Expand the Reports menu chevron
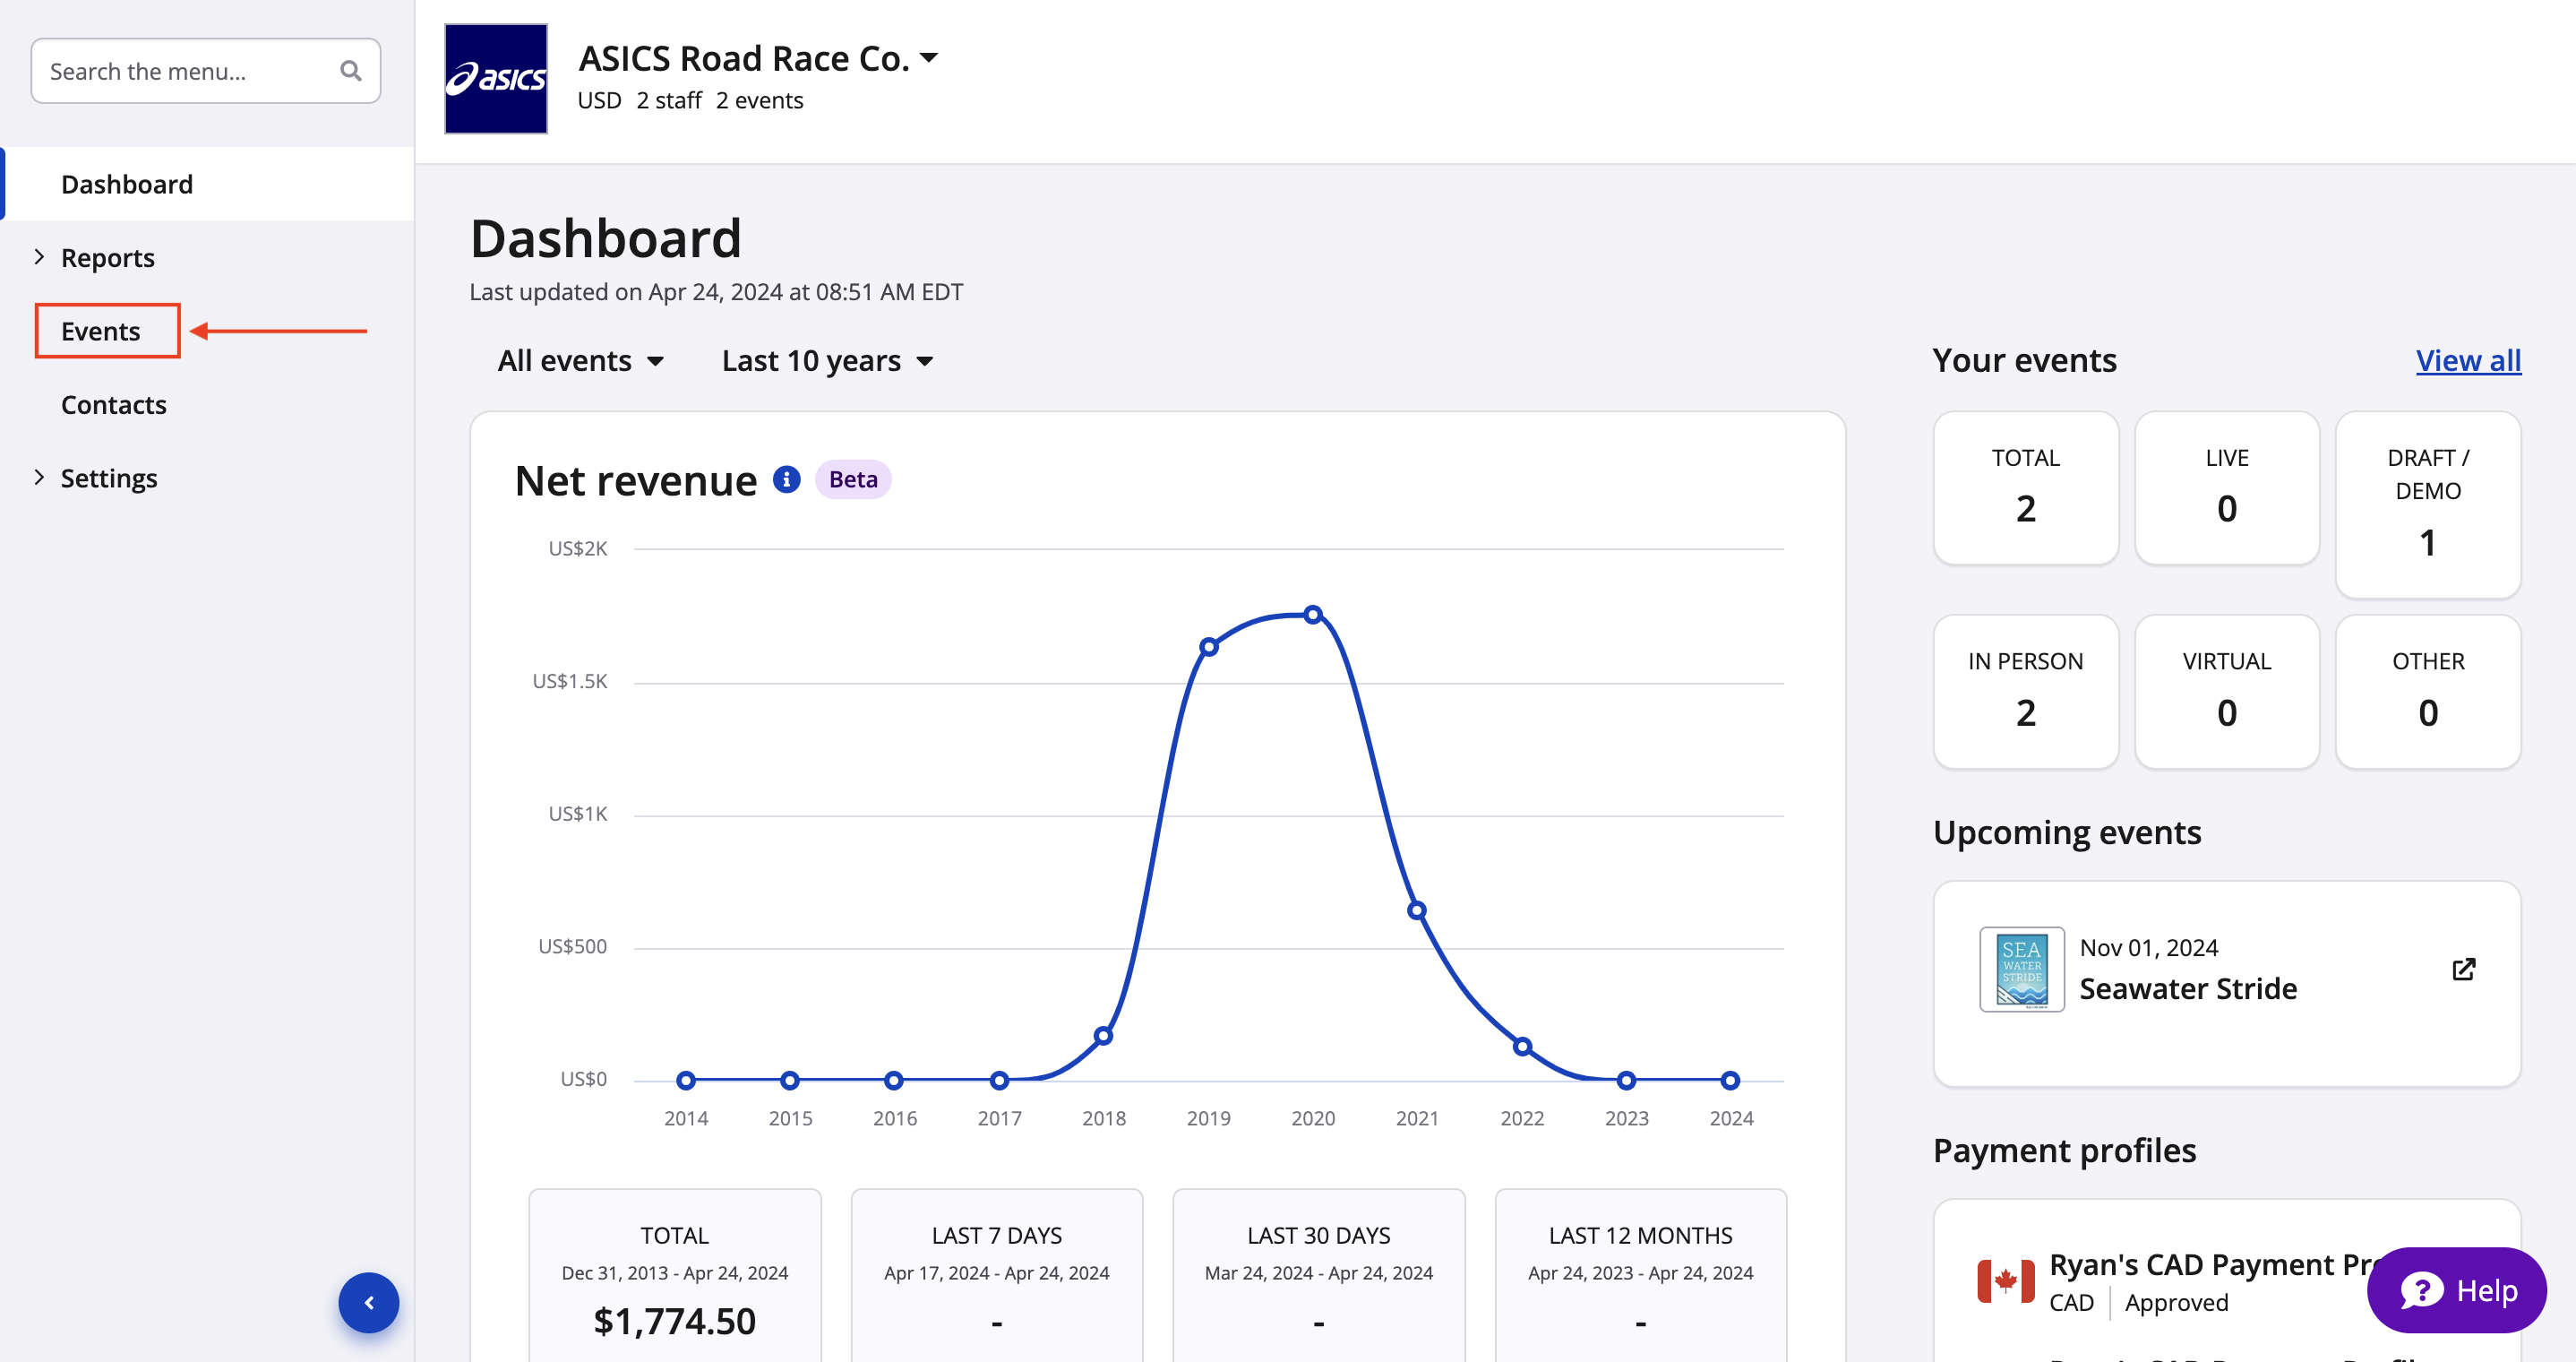The height and width of the screenshot is (1362, 2576). (39, 257)
